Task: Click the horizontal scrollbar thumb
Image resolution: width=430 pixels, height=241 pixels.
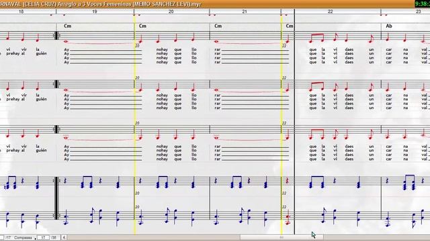Action: (x=282, y=238)
